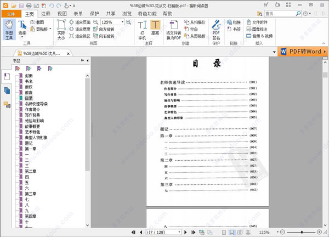The width and height of the screenshot is (329, 237).
Task: Activate the text Select tool
Action: click(22, 29)
